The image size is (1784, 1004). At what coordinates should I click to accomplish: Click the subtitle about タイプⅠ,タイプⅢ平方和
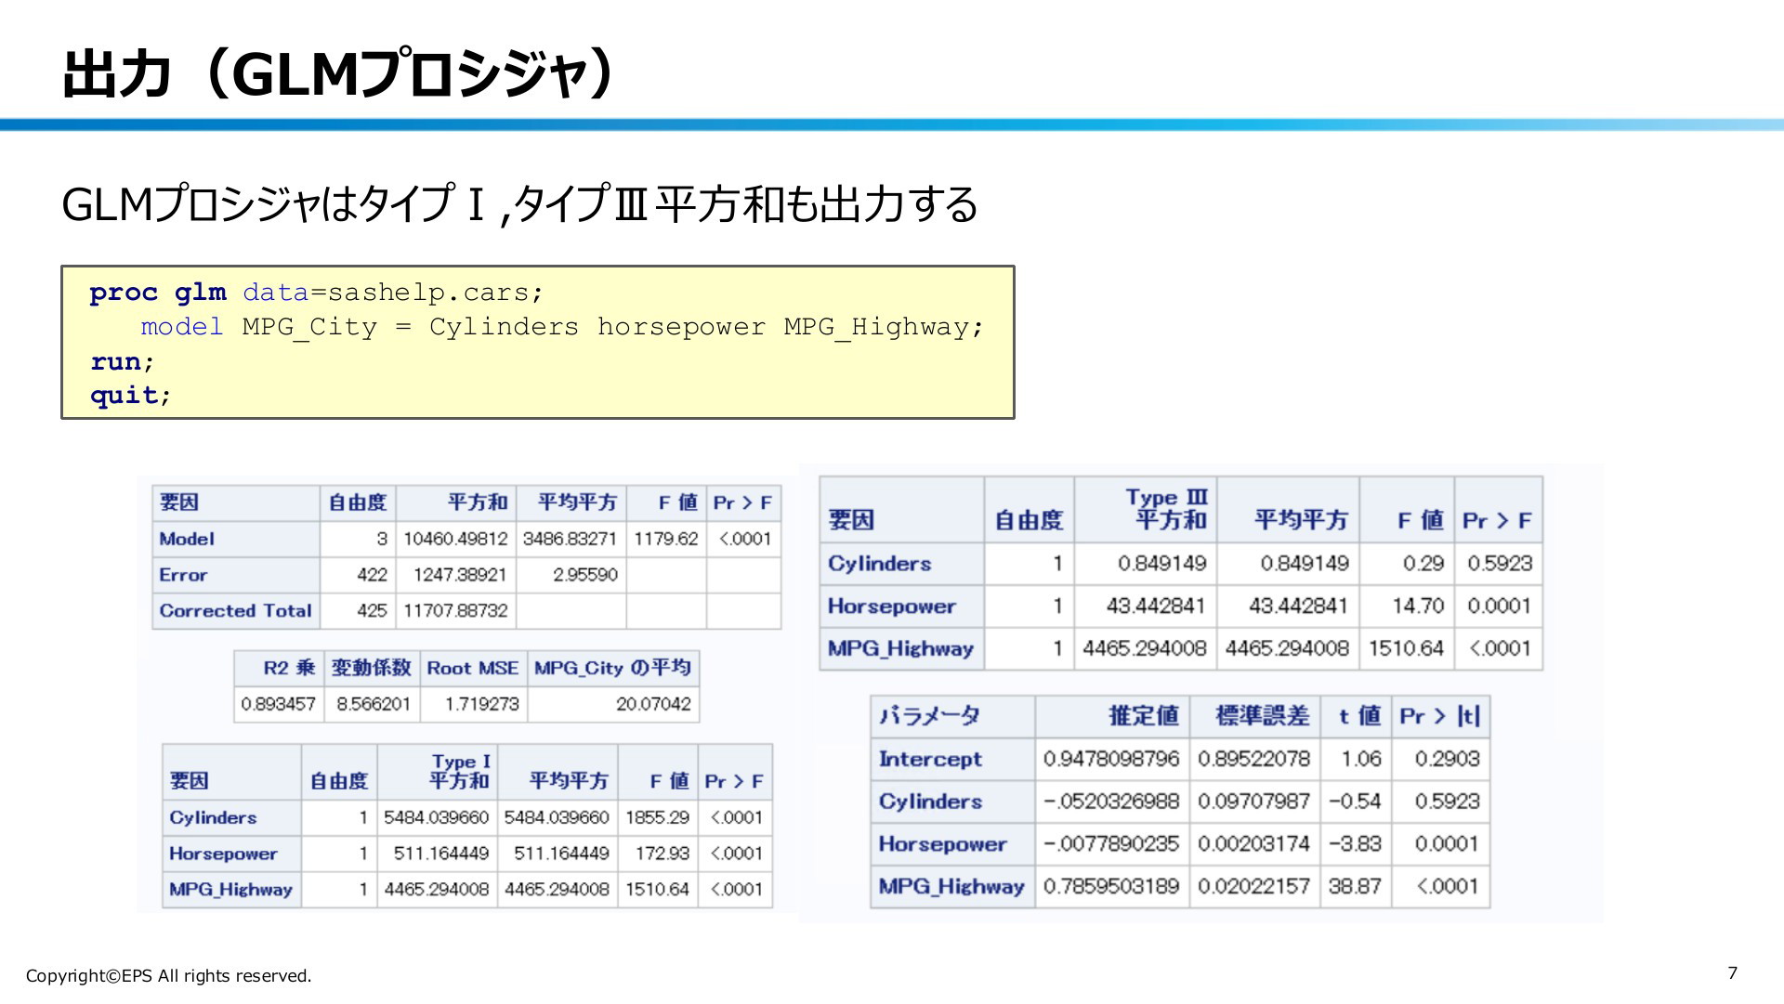pyautogui.click(x=519, y=204)
